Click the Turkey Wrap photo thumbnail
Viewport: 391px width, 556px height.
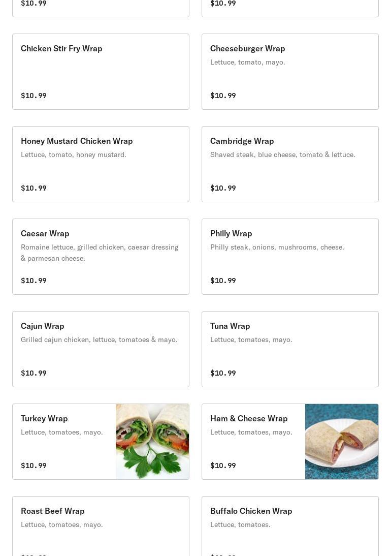point(152,442)
